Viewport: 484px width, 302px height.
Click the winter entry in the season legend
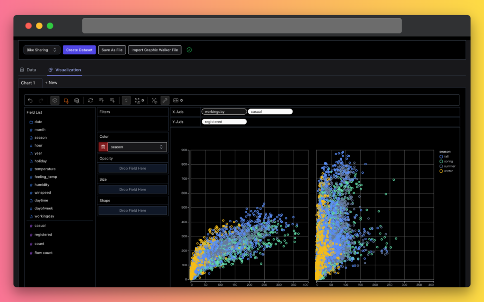[x=446, y=171]
